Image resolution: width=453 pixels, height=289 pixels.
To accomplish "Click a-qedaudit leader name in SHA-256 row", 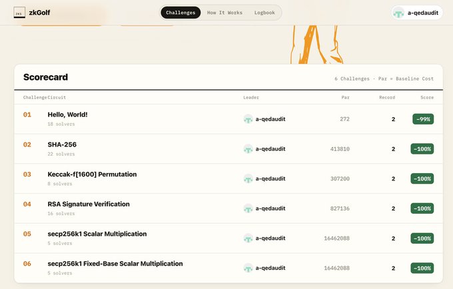I will (270, 149).
